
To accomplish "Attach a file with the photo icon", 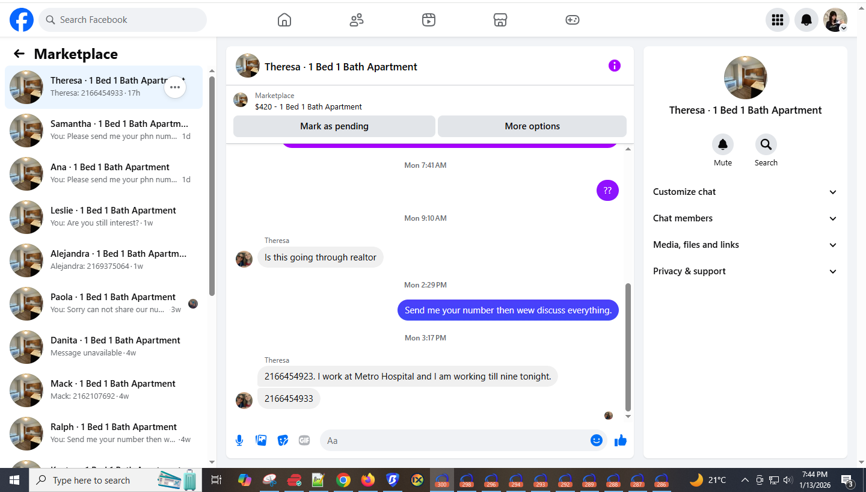I will 261,440.
